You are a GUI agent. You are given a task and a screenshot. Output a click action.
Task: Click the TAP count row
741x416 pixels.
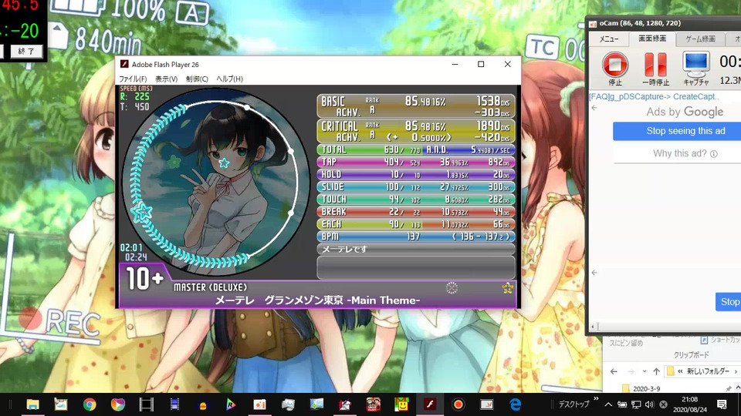pos(416,163)
